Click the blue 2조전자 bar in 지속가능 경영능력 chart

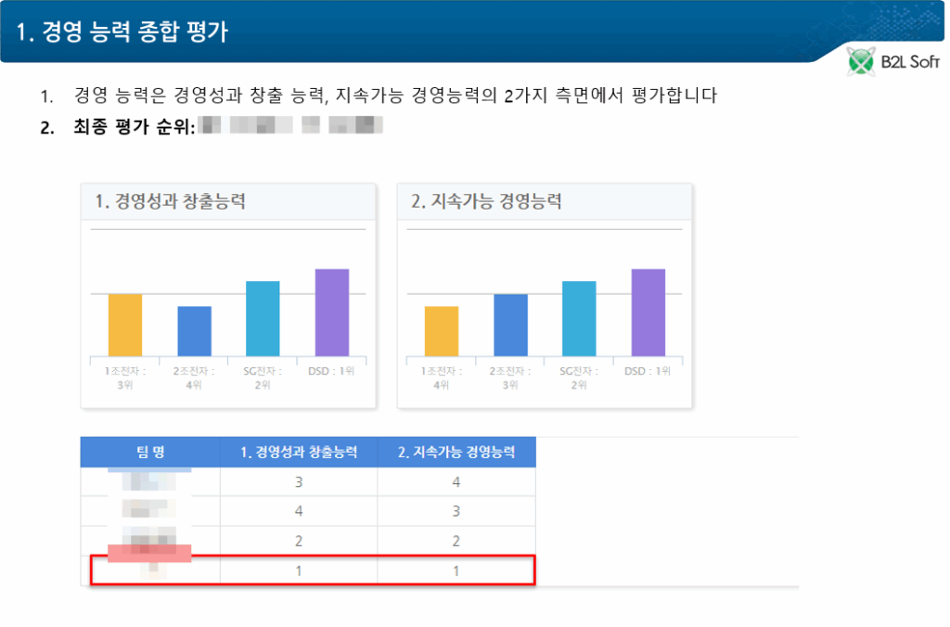coord(510,325)
